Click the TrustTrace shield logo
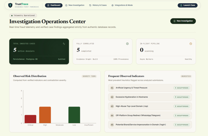The height and width of the screenshot is (136, 208). click(10, 5)
